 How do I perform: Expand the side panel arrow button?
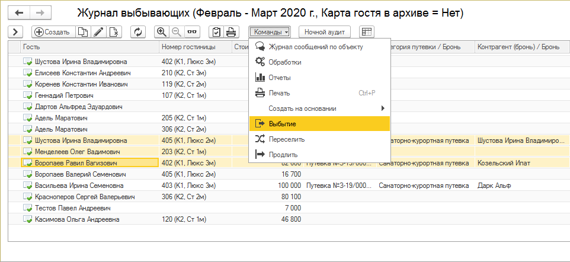point(15,31)
